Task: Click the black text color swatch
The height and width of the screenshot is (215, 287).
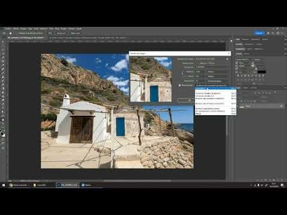Action: pyautogui.click(x=262, y=72)
